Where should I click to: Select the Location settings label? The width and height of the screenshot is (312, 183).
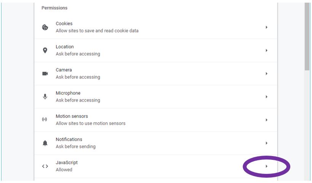(65, 47)
